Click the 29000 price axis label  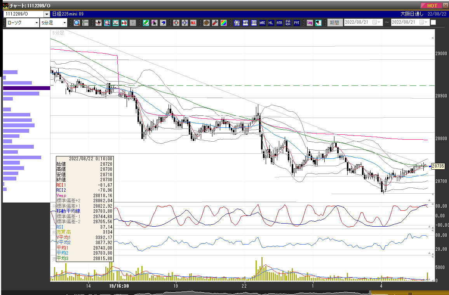441,54
